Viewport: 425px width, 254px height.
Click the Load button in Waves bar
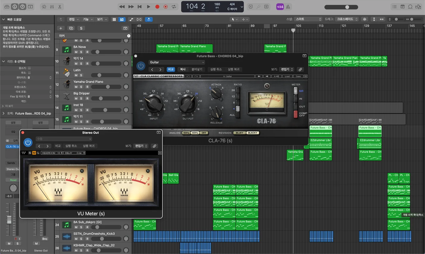(287, 76)
